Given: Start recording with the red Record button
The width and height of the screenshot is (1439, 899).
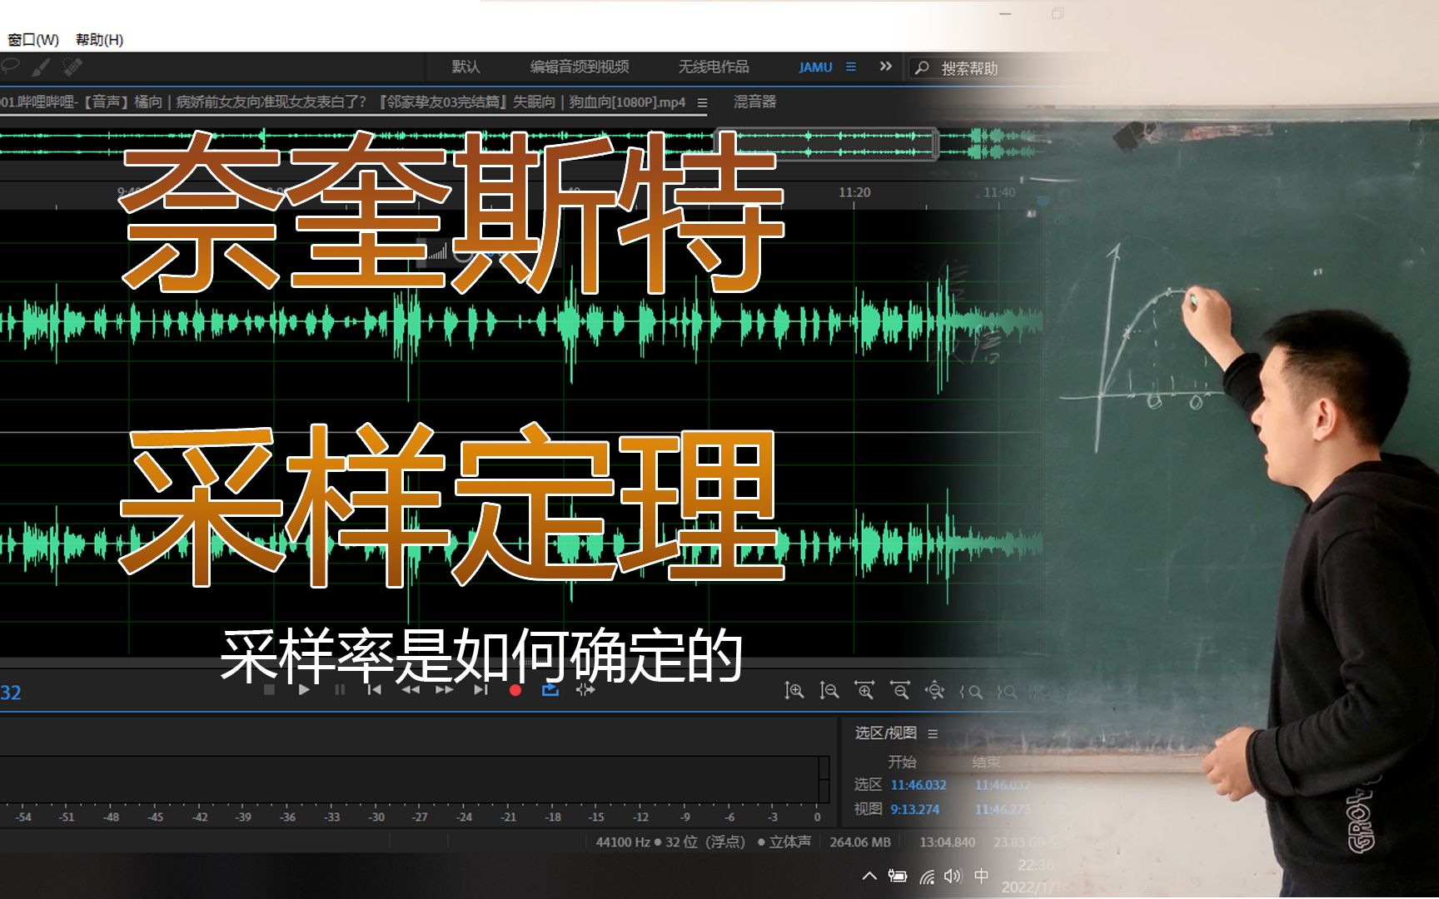Looking at the screenshot, I should tap(515, 690).
